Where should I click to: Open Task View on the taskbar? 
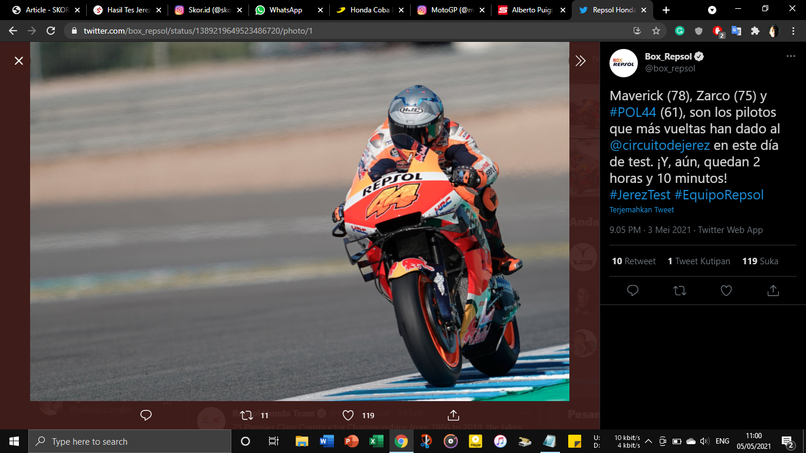tap(273, 441)
